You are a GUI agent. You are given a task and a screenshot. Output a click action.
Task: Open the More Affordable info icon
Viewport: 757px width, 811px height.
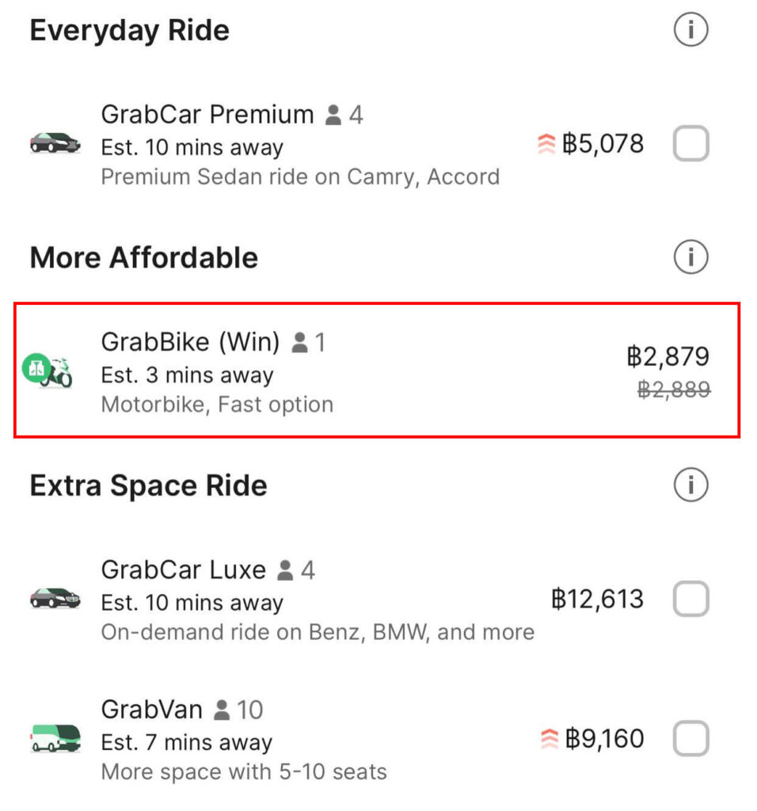(690, 257)
